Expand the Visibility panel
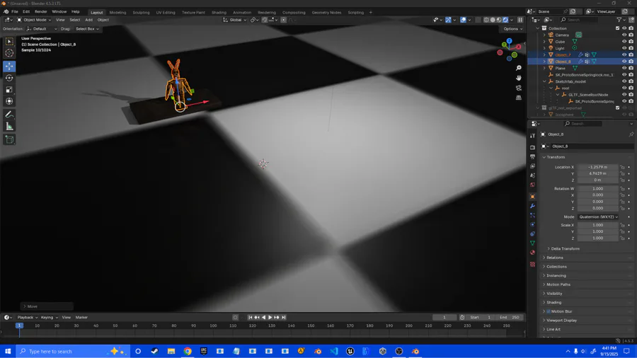Screen dimensions: 637x358 pos(554,294)
